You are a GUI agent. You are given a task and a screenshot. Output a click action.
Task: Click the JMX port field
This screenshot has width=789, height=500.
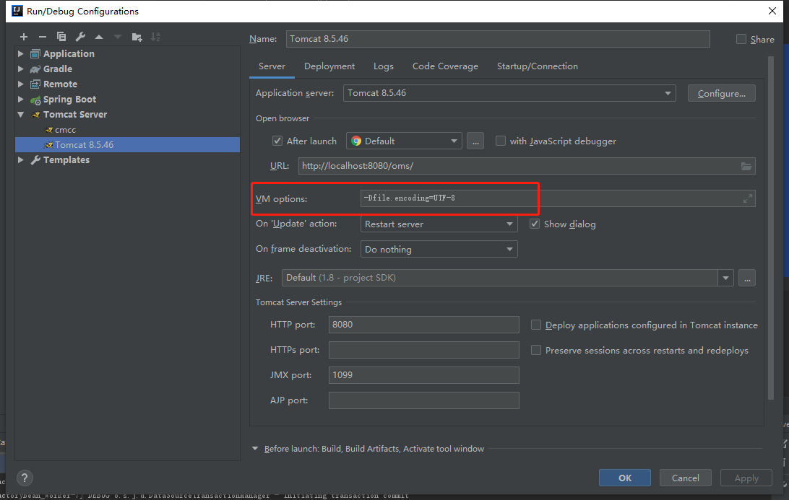(x=423, y=375)
